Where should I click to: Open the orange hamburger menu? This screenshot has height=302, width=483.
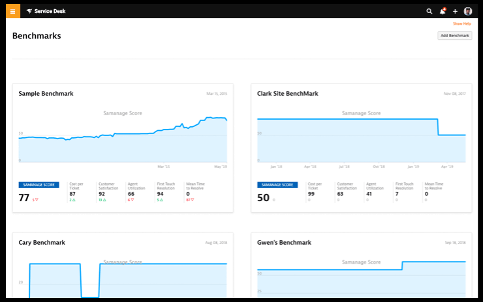(12, 11)
